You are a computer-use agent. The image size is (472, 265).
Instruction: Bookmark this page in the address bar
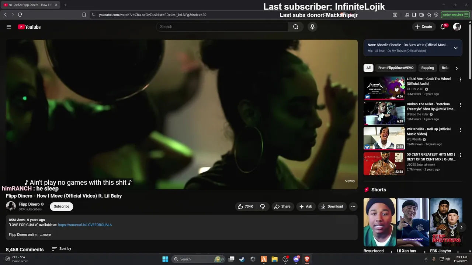pos(84,15)
